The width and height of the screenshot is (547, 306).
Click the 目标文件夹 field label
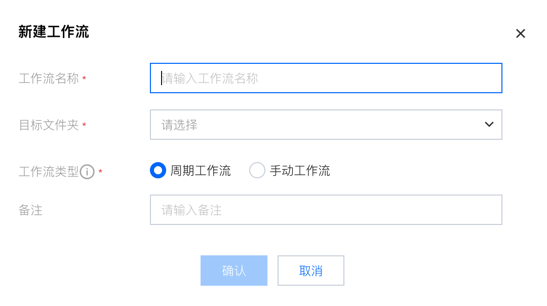[49, 125]
